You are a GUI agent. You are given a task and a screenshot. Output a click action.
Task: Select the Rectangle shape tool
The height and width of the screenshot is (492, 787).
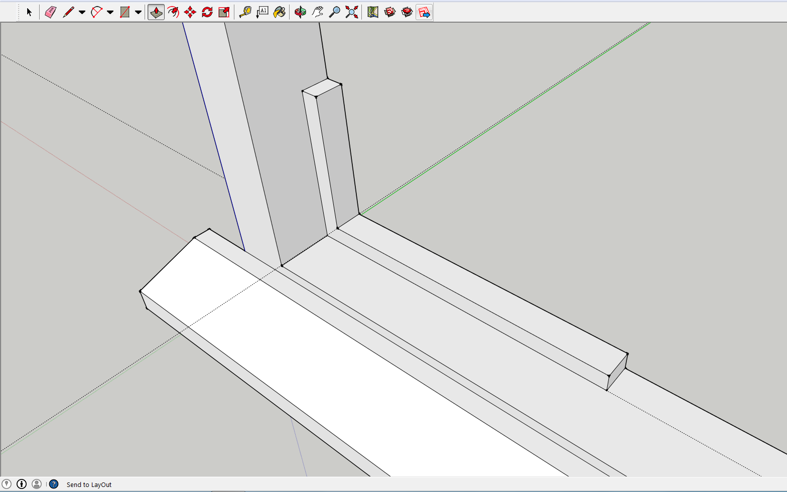coord(124,12)
